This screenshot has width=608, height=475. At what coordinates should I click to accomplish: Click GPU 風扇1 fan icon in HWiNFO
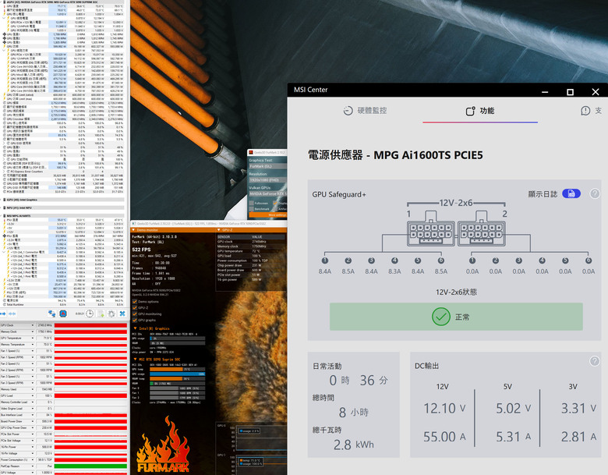point(4,34)
